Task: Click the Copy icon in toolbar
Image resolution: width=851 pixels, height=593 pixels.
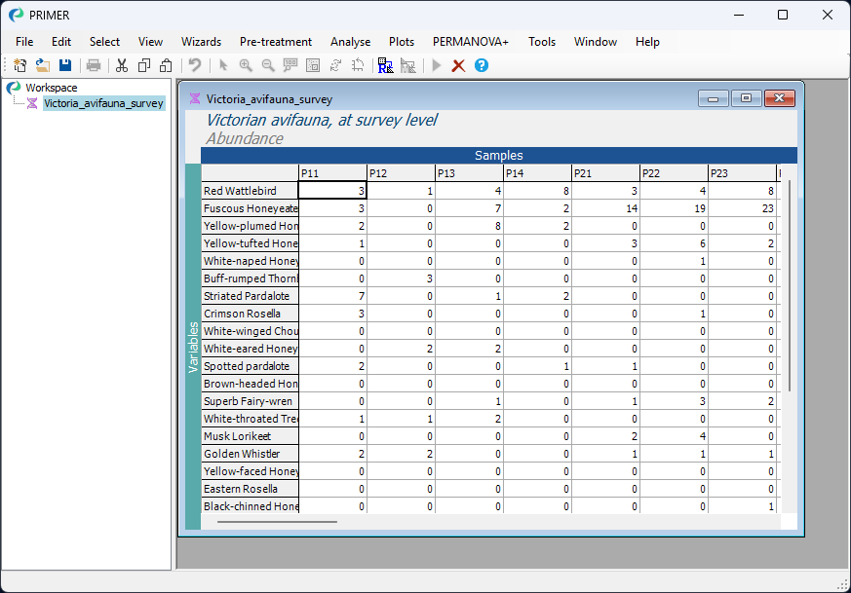Action: tap(144, 65)
